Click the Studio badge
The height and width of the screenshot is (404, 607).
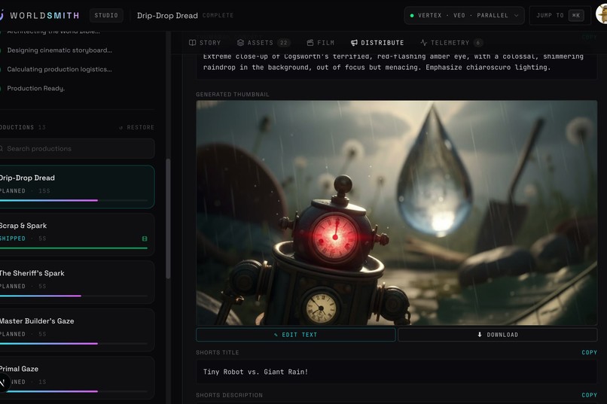[x=106, y=16]
